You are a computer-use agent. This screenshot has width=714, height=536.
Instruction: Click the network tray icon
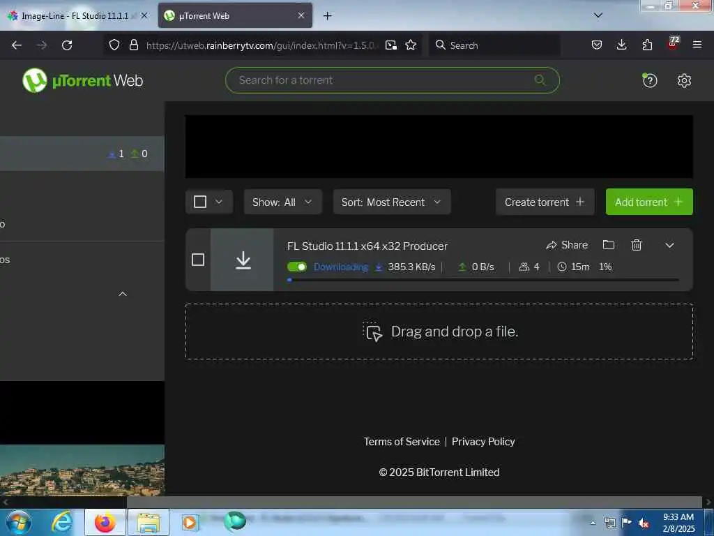(609, 523)
